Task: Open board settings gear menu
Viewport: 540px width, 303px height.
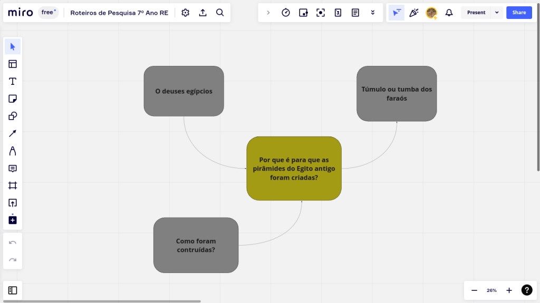Action: [x=185, y=13]
